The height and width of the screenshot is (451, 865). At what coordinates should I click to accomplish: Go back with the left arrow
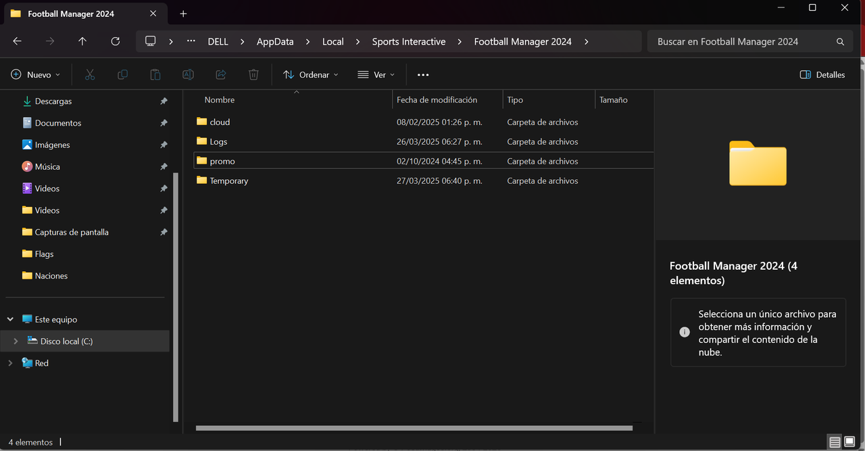click(x=18, y=41)
